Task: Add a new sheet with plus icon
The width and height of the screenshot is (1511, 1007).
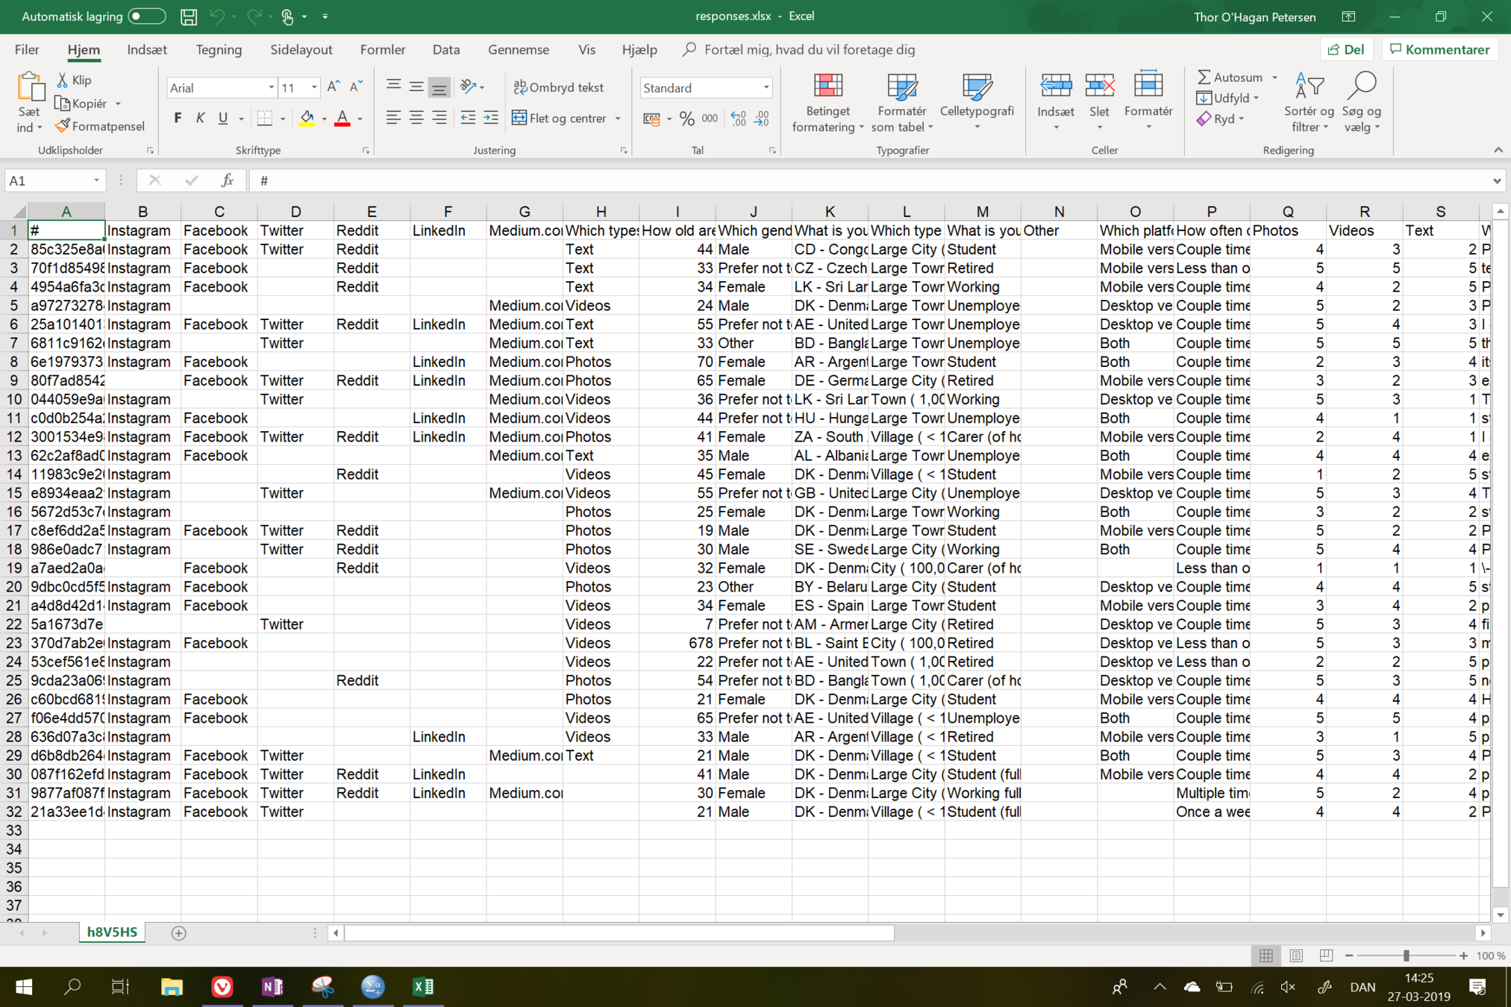Action: [x=178, y=932]
